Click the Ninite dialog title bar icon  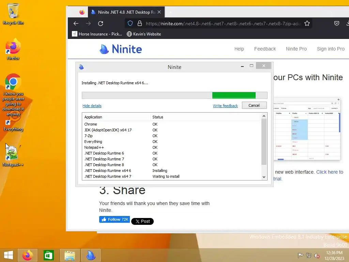pyautogui.click(x=81, y=67)
